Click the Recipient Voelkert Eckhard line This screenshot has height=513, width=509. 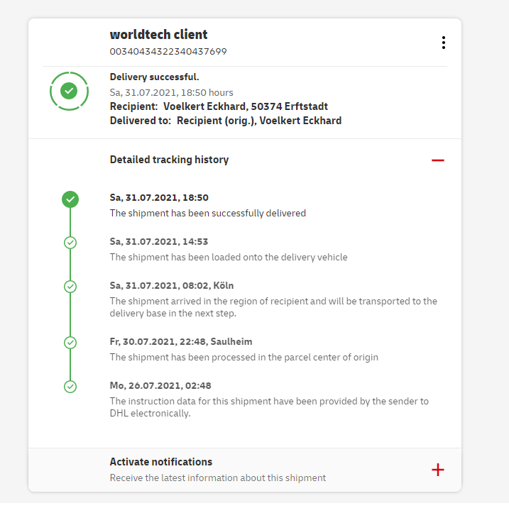pos(219,106)
